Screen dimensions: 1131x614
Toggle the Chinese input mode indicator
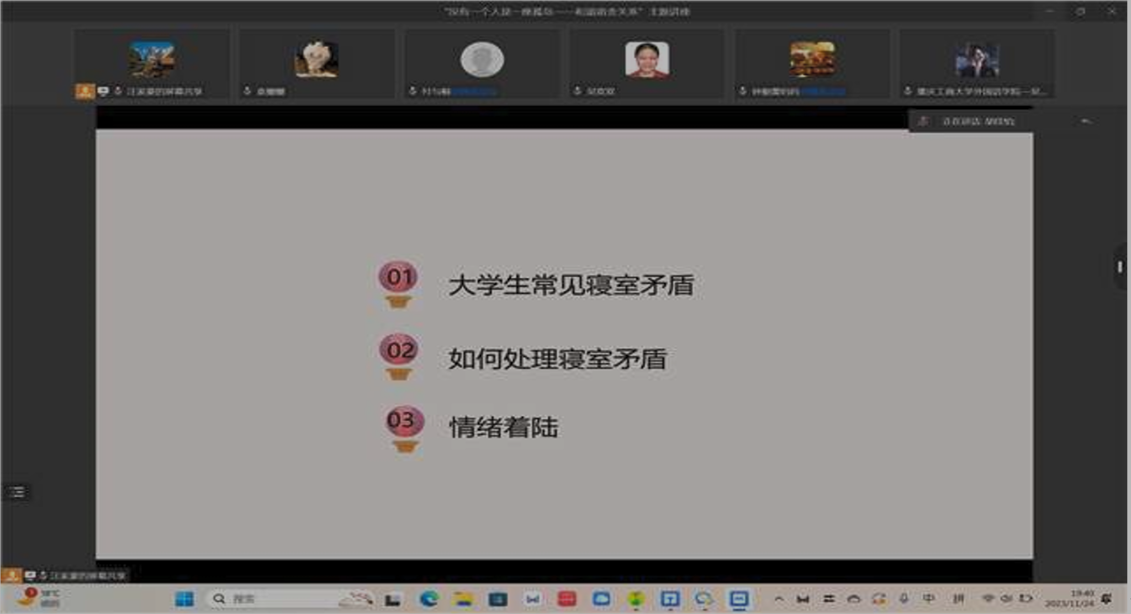929,598
